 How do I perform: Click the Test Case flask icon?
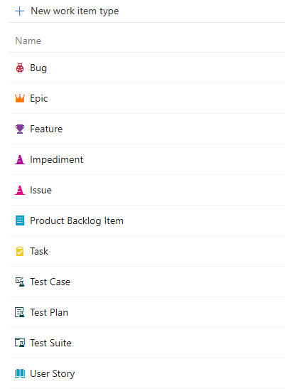coord(20,282)
